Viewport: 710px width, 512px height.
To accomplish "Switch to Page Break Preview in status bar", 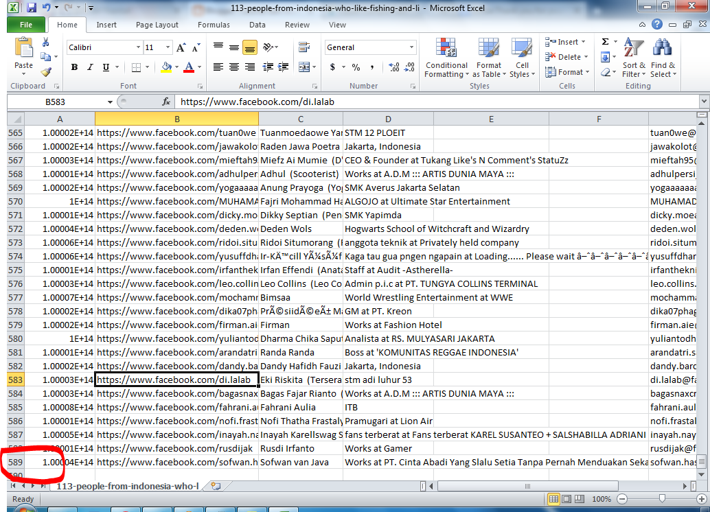I will pos(579,499).
